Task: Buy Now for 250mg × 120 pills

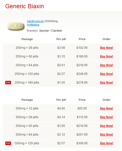Action: tap(107, 74)
